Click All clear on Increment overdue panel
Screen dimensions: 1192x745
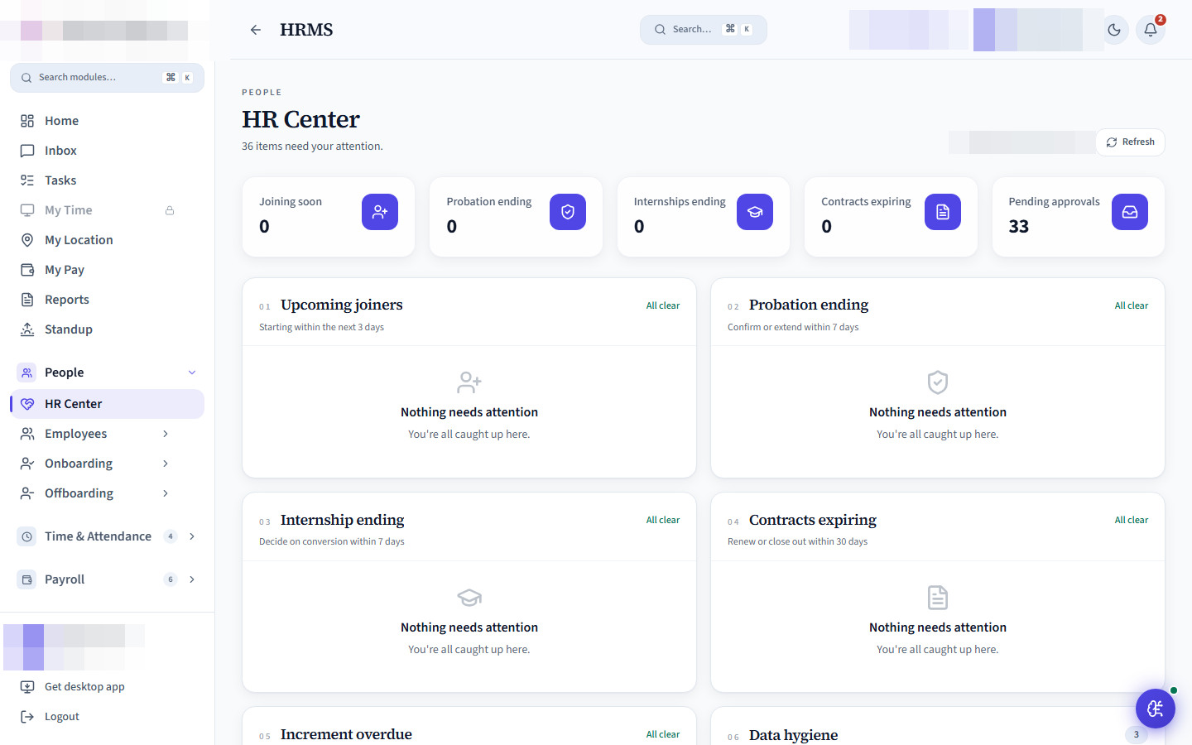(x=663, y=734)
